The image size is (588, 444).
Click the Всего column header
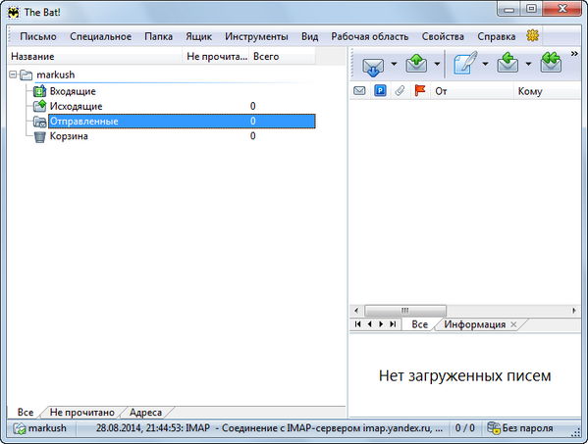[283, 57]
